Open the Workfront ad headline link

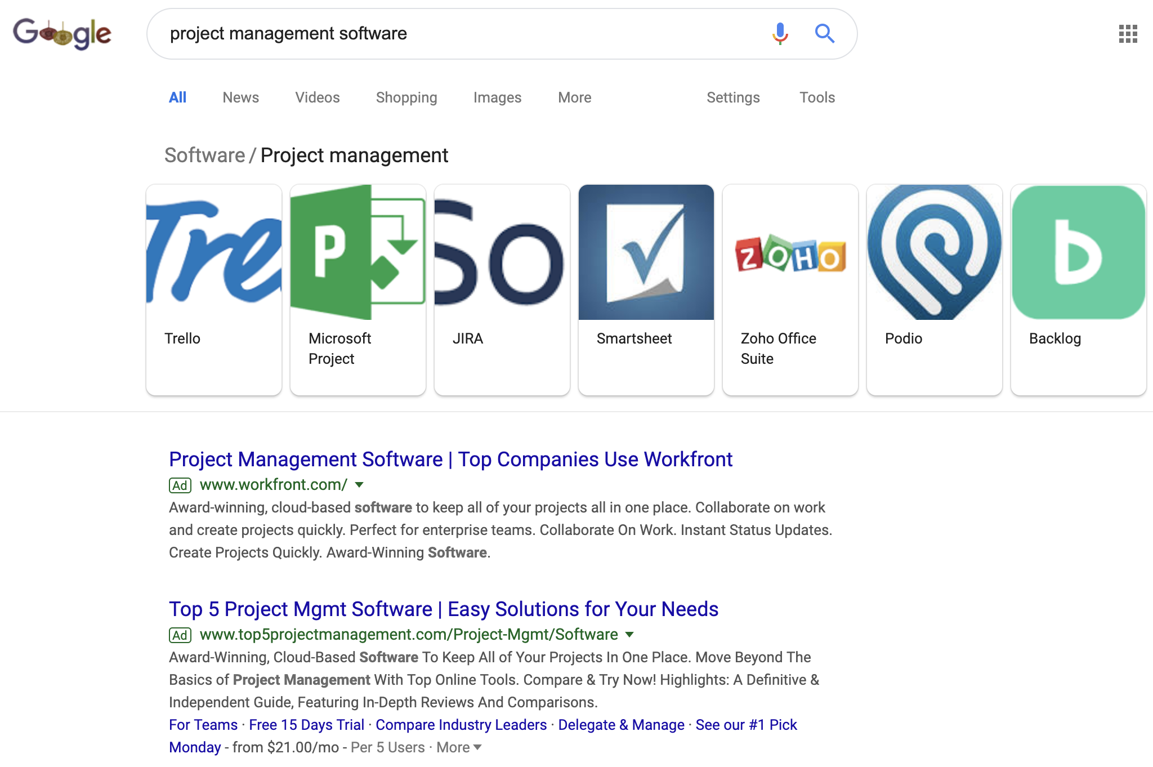tap(450, 460)
